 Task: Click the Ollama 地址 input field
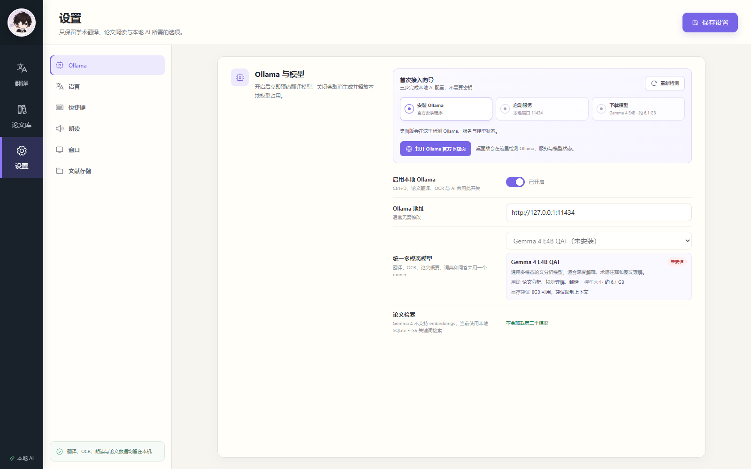[598, 212]
